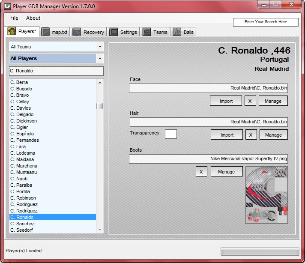Import a Hair file
The image size is (305, 263).
pos(227,134)
